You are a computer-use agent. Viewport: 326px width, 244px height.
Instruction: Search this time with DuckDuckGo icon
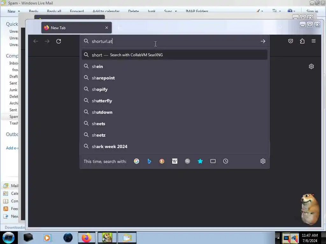(x=162, y=161)
